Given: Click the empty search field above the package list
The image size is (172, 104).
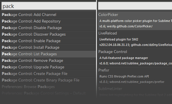Looking at the screenshot, I should (135, 6).
